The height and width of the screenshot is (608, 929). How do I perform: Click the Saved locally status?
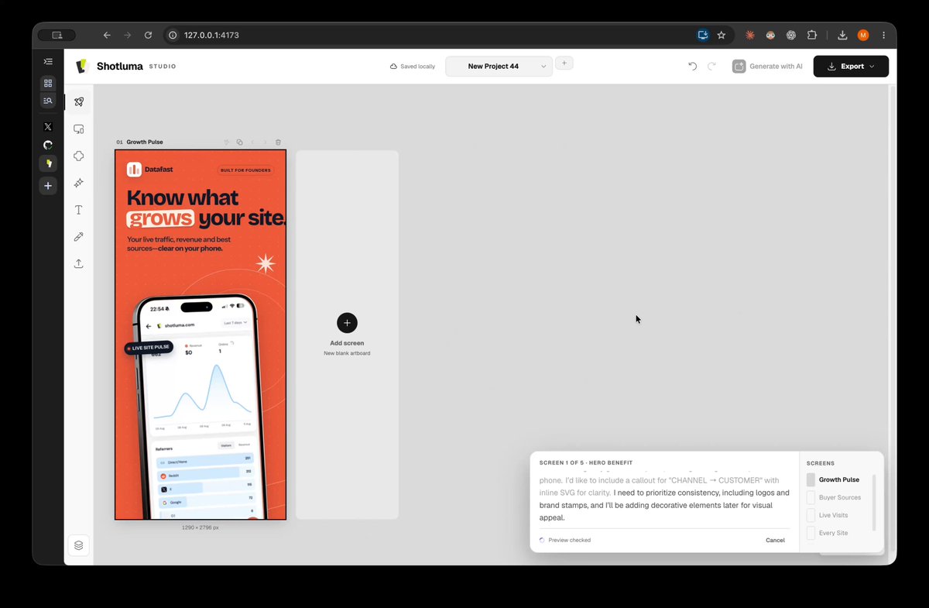(412, 67)
